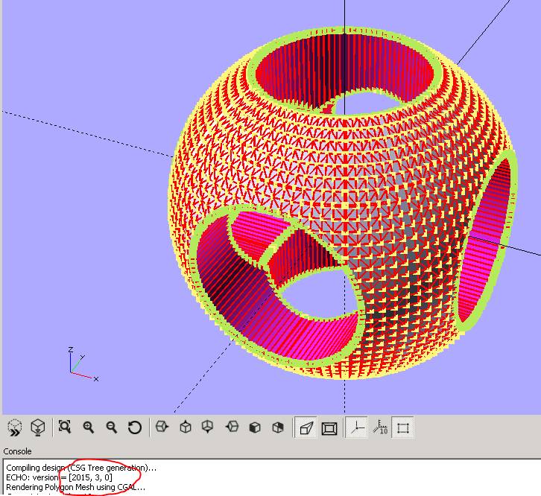Switch to the Right view
Image resolution: width=541 pixels, height=496 pixels.
pos(162,427)
